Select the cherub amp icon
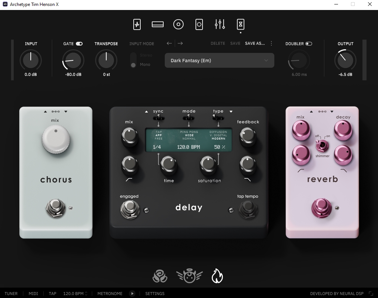This screenshot has width=378, height=298. pos(189,276)
